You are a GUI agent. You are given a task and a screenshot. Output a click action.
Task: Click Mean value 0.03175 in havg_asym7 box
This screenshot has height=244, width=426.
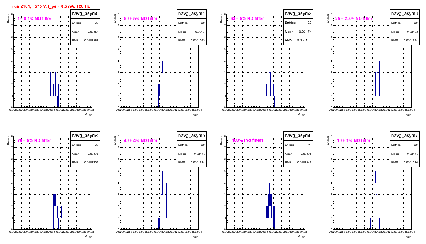pyautogui.click(x=412, y=154)
